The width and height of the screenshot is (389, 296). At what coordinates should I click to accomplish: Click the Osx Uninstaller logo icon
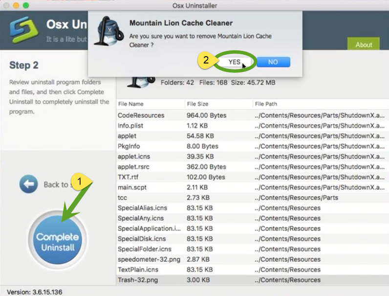pyautogui.click(x=24, y=30)
